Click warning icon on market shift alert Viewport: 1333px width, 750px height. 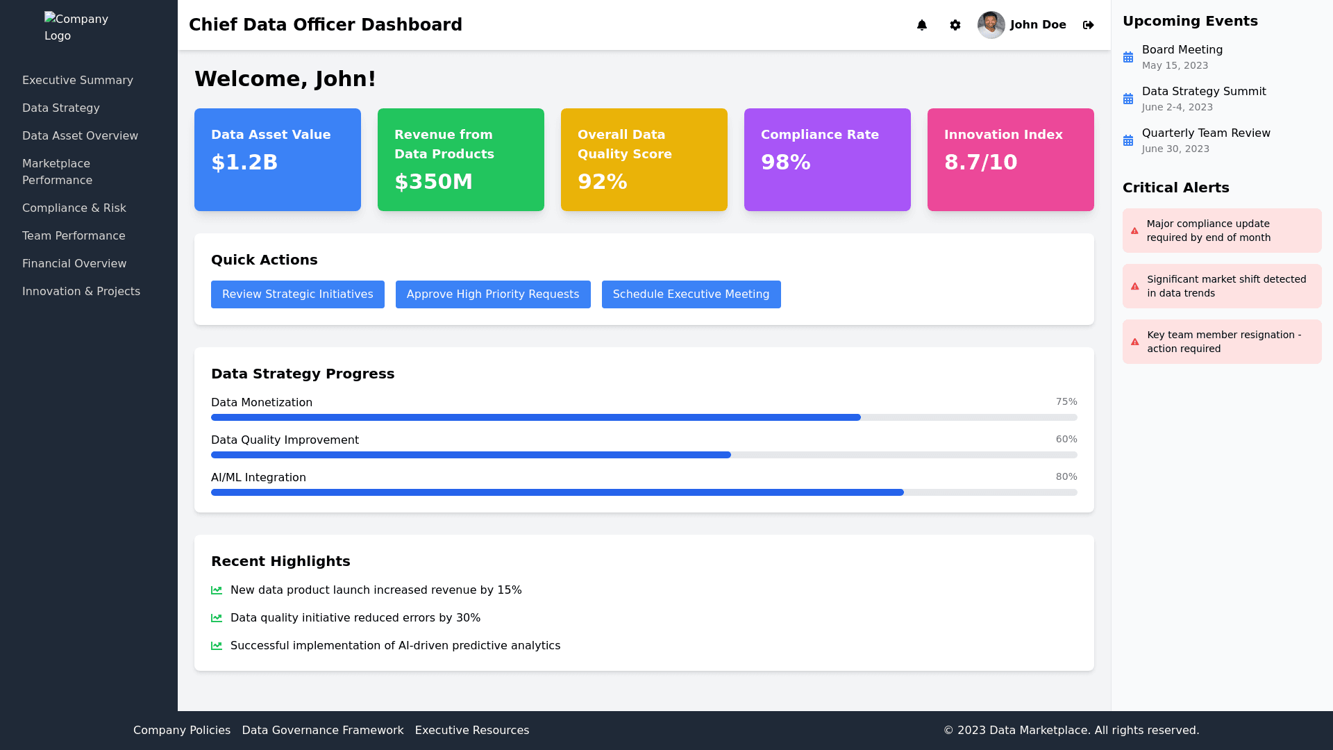coord(1134,287)
